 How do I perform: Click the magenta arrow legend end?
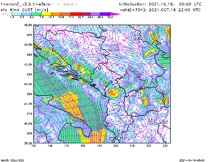point(115,14)
